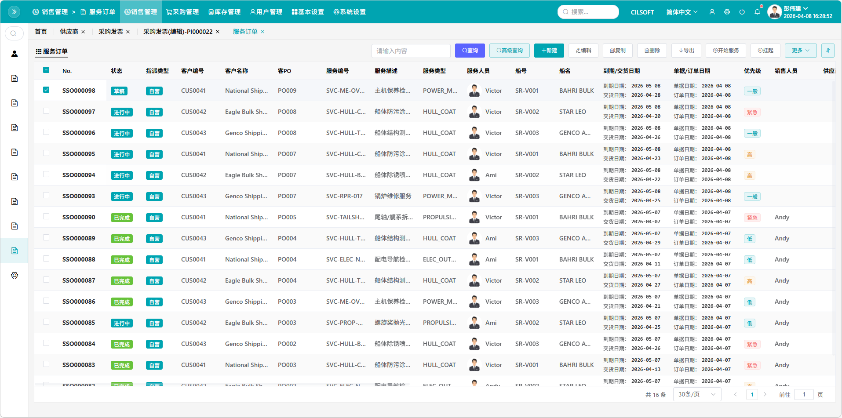Open the 简体中文 language dropdown
Screen dimensions: 842x418
682,12
